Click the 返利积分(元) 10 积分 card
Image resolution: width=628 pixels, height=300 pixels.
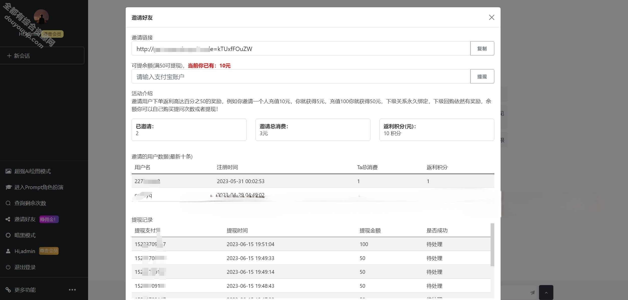point(437,130)
